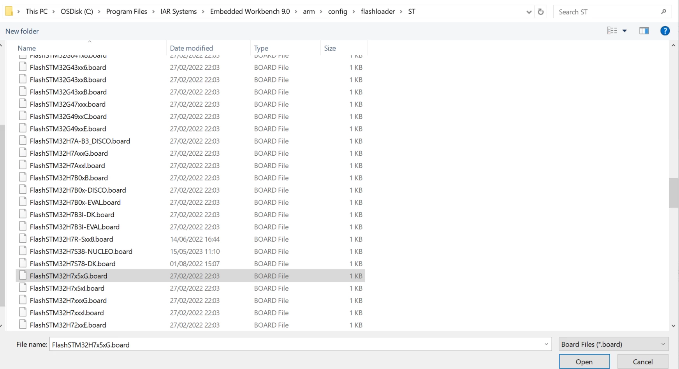Expand the File name history dropdown
This screenshot has width=679, height=369.
pos(546,344)
